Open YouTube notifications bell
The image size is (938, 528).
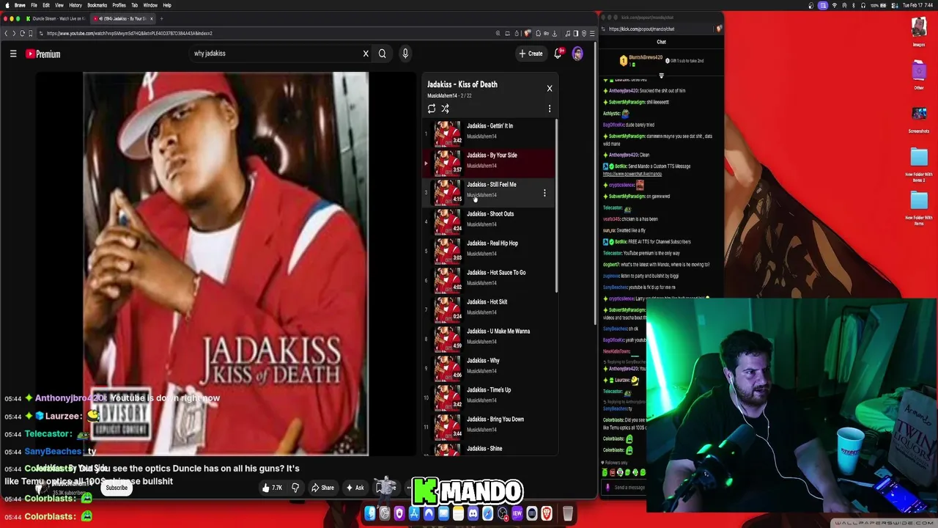click(x=558, y=54)
